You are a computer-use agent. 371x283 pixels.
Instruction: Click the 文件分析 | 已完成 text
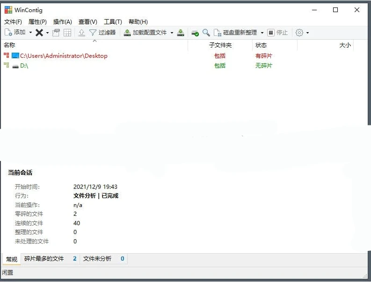tap(96, 196)
